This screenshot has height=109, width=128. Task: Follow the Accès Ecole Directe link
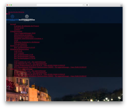point(16,12)
